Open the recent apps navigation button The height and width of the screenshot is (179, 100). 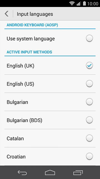tap(78, 173)
